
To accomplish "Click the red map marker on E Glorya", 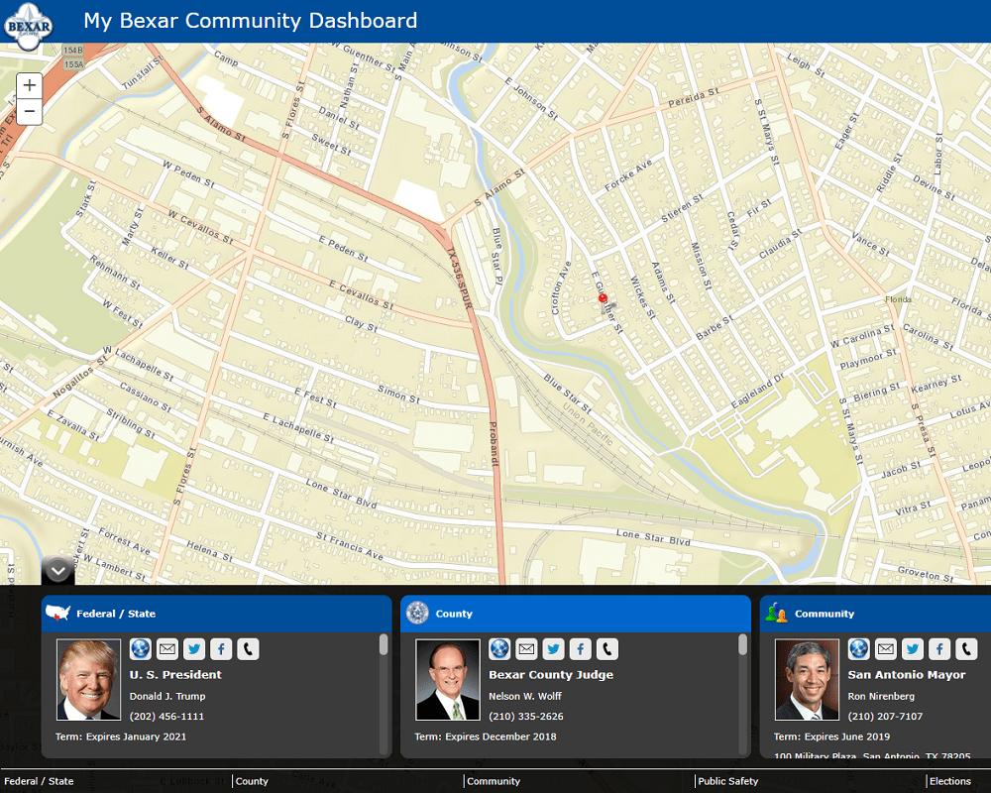I will pyautogui.click(x=601, y=296).
